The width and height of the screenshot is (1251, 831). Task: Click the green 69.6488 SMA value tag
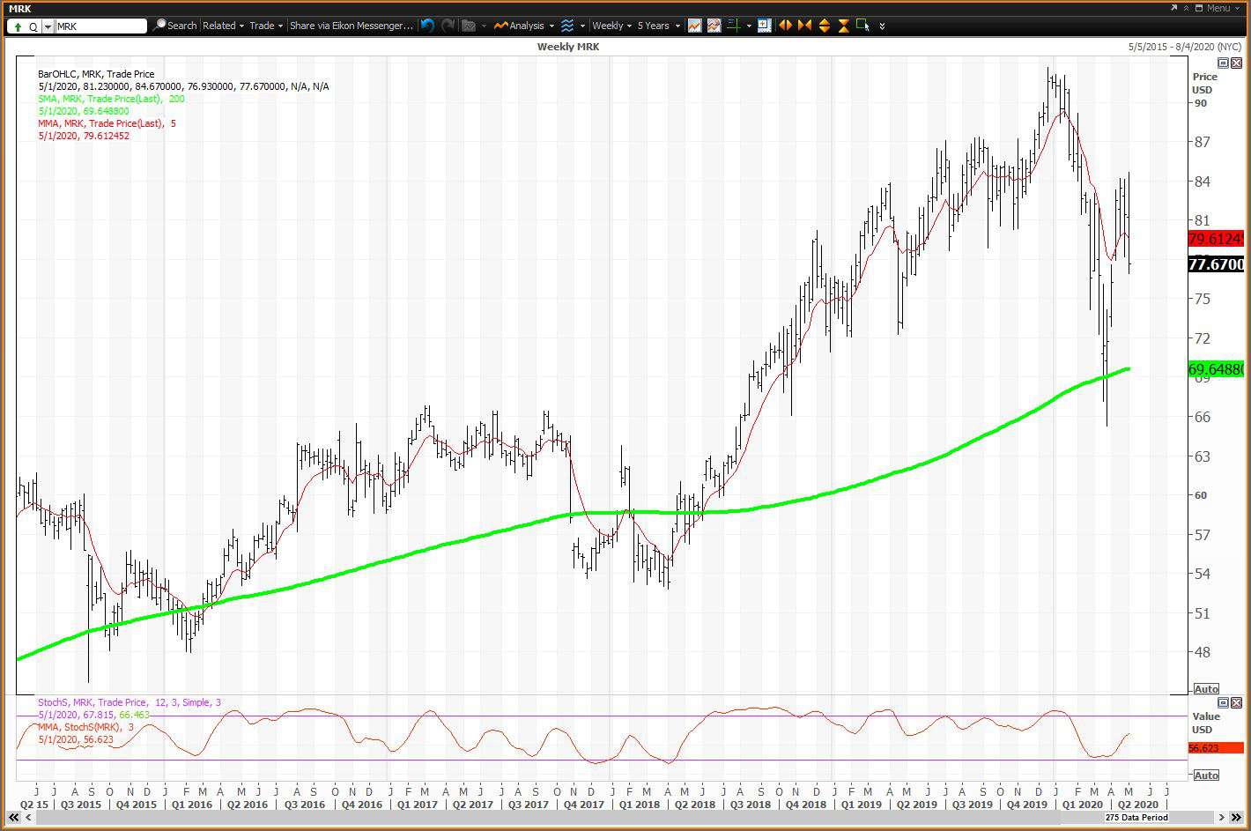(x=1216, y=369)
